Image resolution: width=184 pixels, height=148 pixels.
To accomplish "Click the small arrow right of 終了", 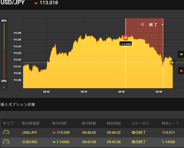I will [x=163, y=25].
